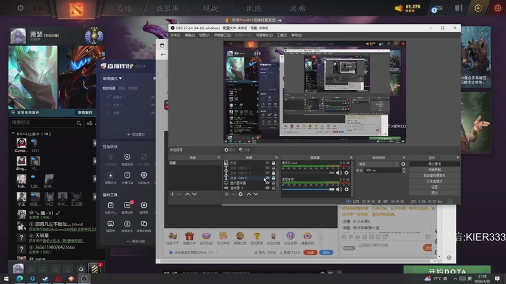Click the 免费办卡 gift icon

click(x=189, y=239)
